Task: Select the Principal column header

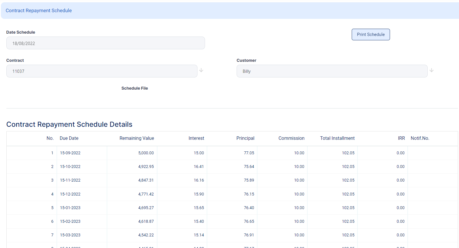Action: [x=245, y=138]
